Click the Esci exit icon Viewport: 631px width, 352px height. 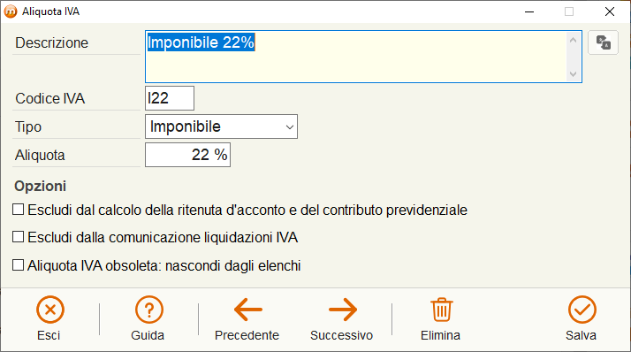coord(49,310)
